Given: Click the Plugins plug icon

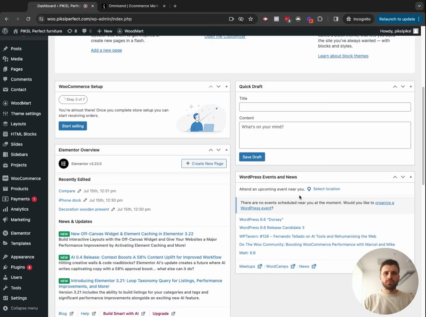Looking at the screenshot, I should click(x=5, y=267).
